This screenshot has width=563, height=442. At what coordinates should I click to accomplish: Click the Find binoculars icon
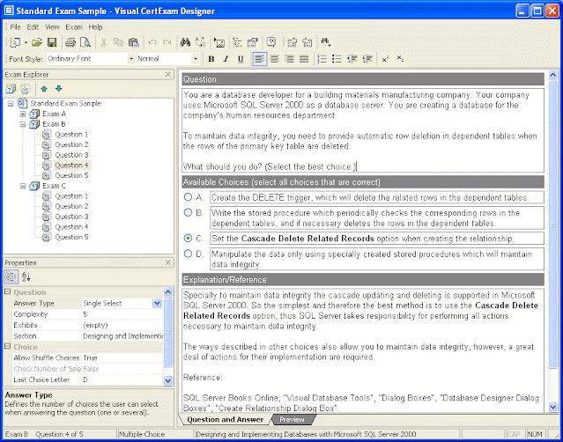pos(185,42)
